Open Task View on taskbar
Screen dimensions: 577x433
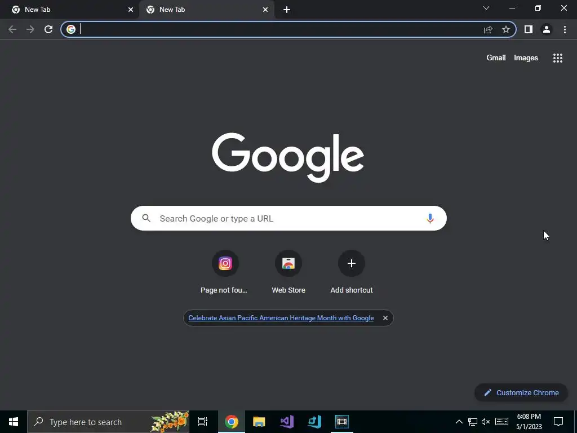(x=203, y=422)
